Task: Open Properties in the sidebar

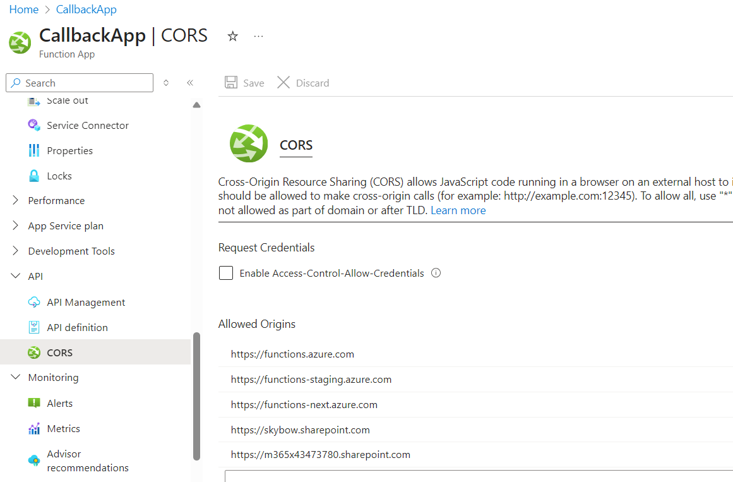Action: pos(69,150)
